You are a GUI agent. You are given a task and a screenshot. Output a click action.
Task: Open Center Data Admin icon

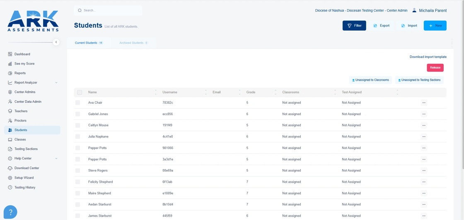tap(10, 102)
